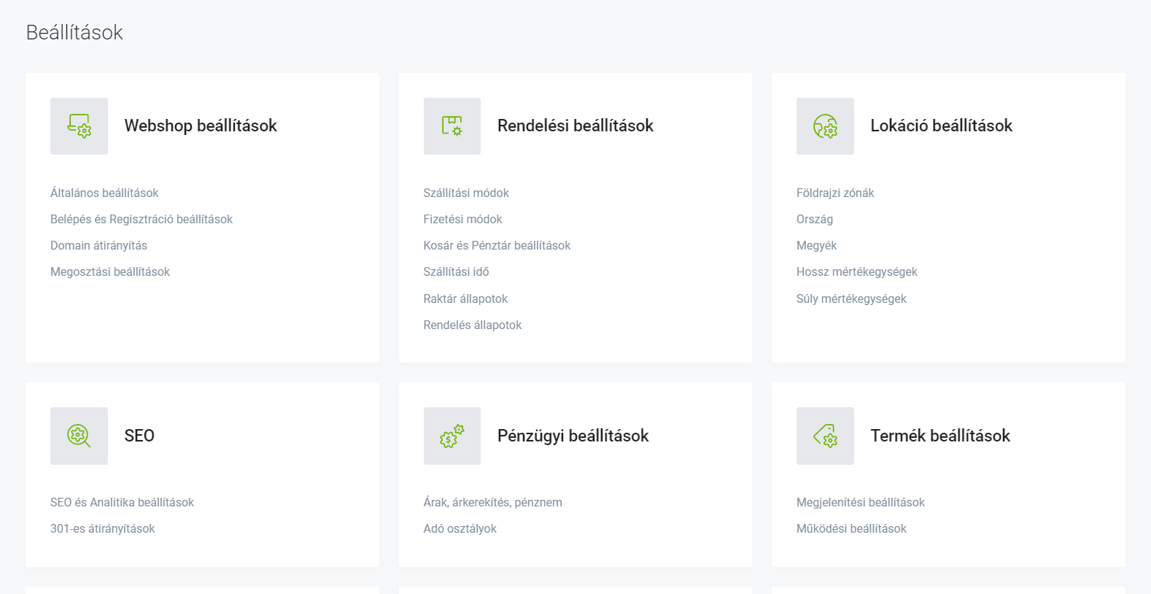Click the Lokáció beállítások globe-gear icon
This screenshot has width=1151, height=594.
point(825,126)
